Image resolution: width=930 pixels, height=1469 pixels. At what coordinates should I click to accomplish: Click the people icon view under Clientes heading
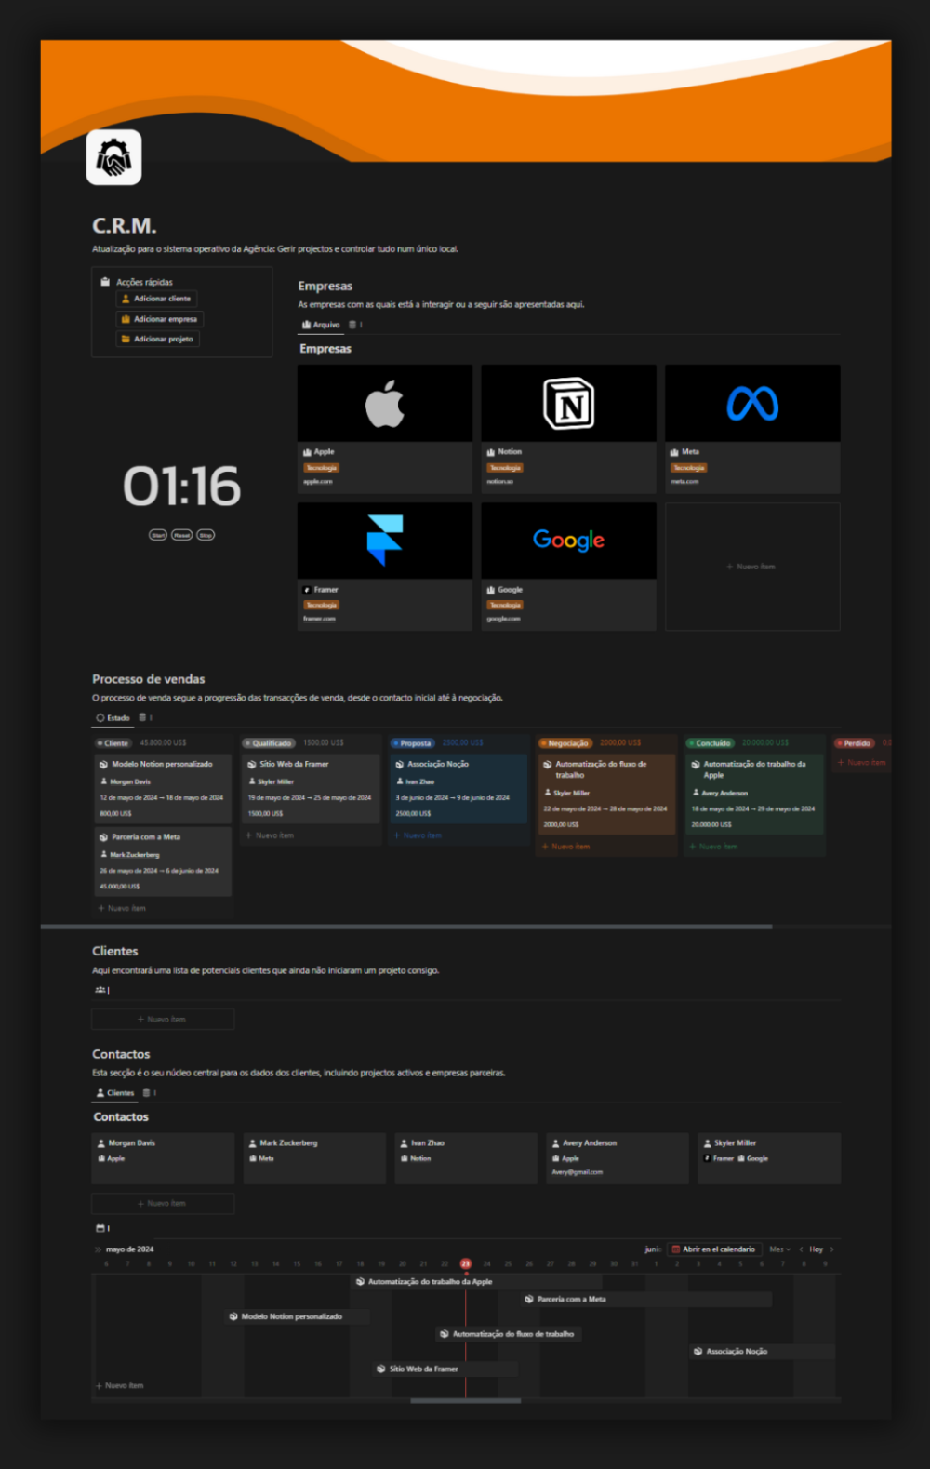coord(100,990)
